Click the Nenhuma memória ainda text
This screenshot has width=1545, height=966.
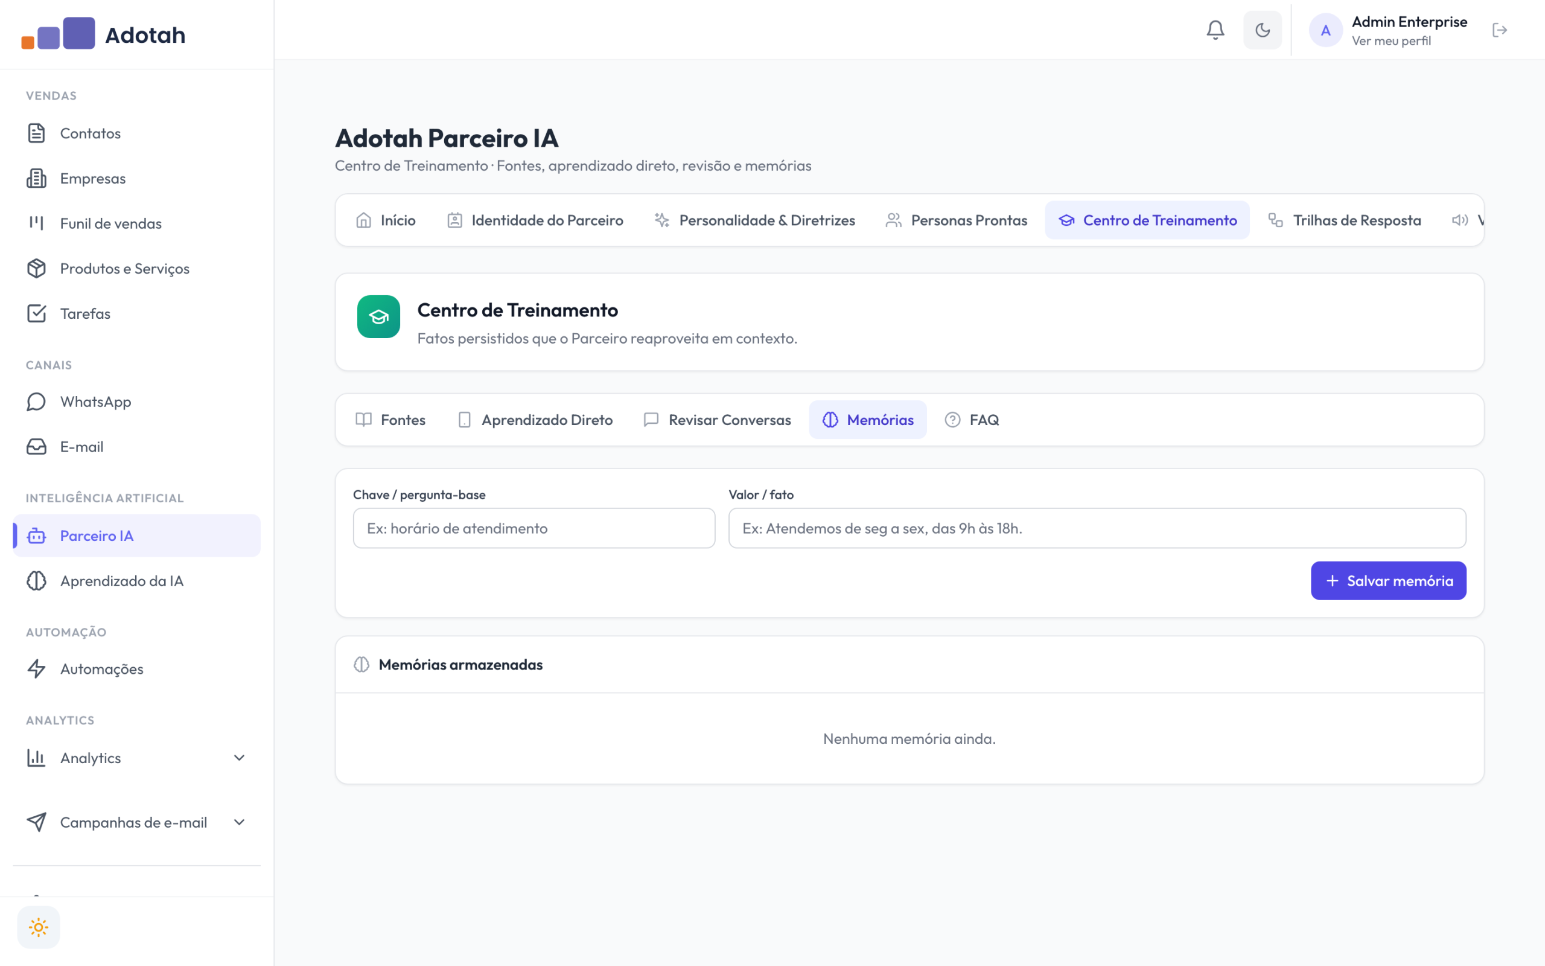(909, 738)
